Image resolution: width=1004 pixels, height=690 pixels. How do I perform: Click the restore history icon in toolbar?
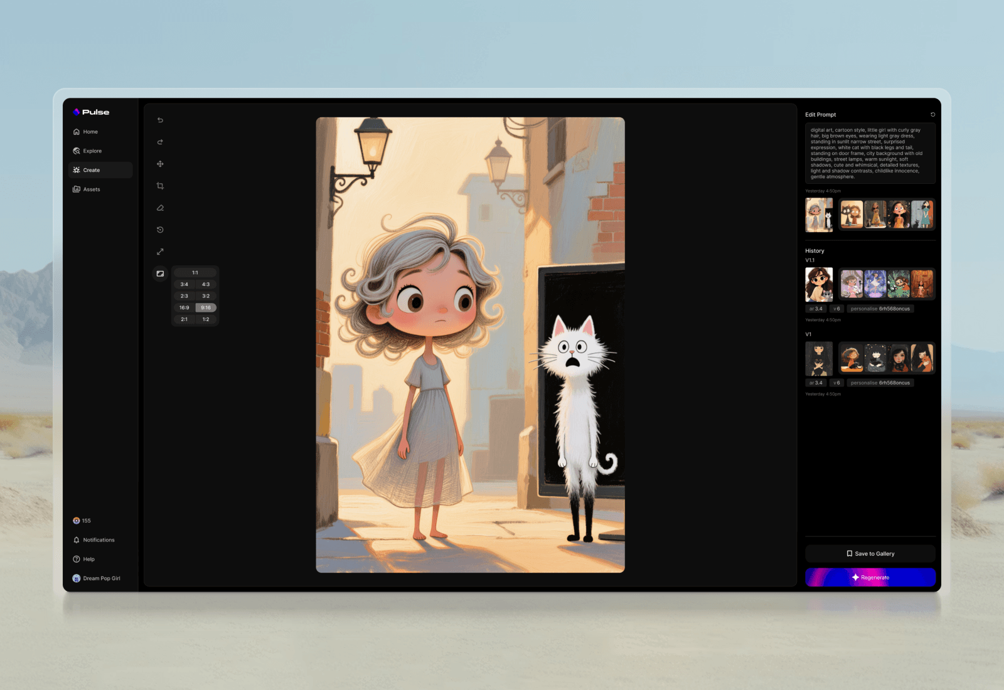click(160, 230)
